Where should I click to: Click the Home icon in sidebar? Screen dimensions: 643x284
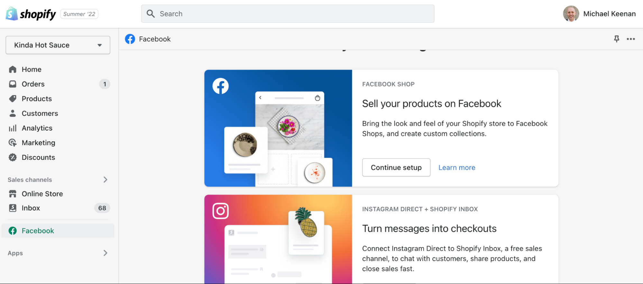[13, 69]
